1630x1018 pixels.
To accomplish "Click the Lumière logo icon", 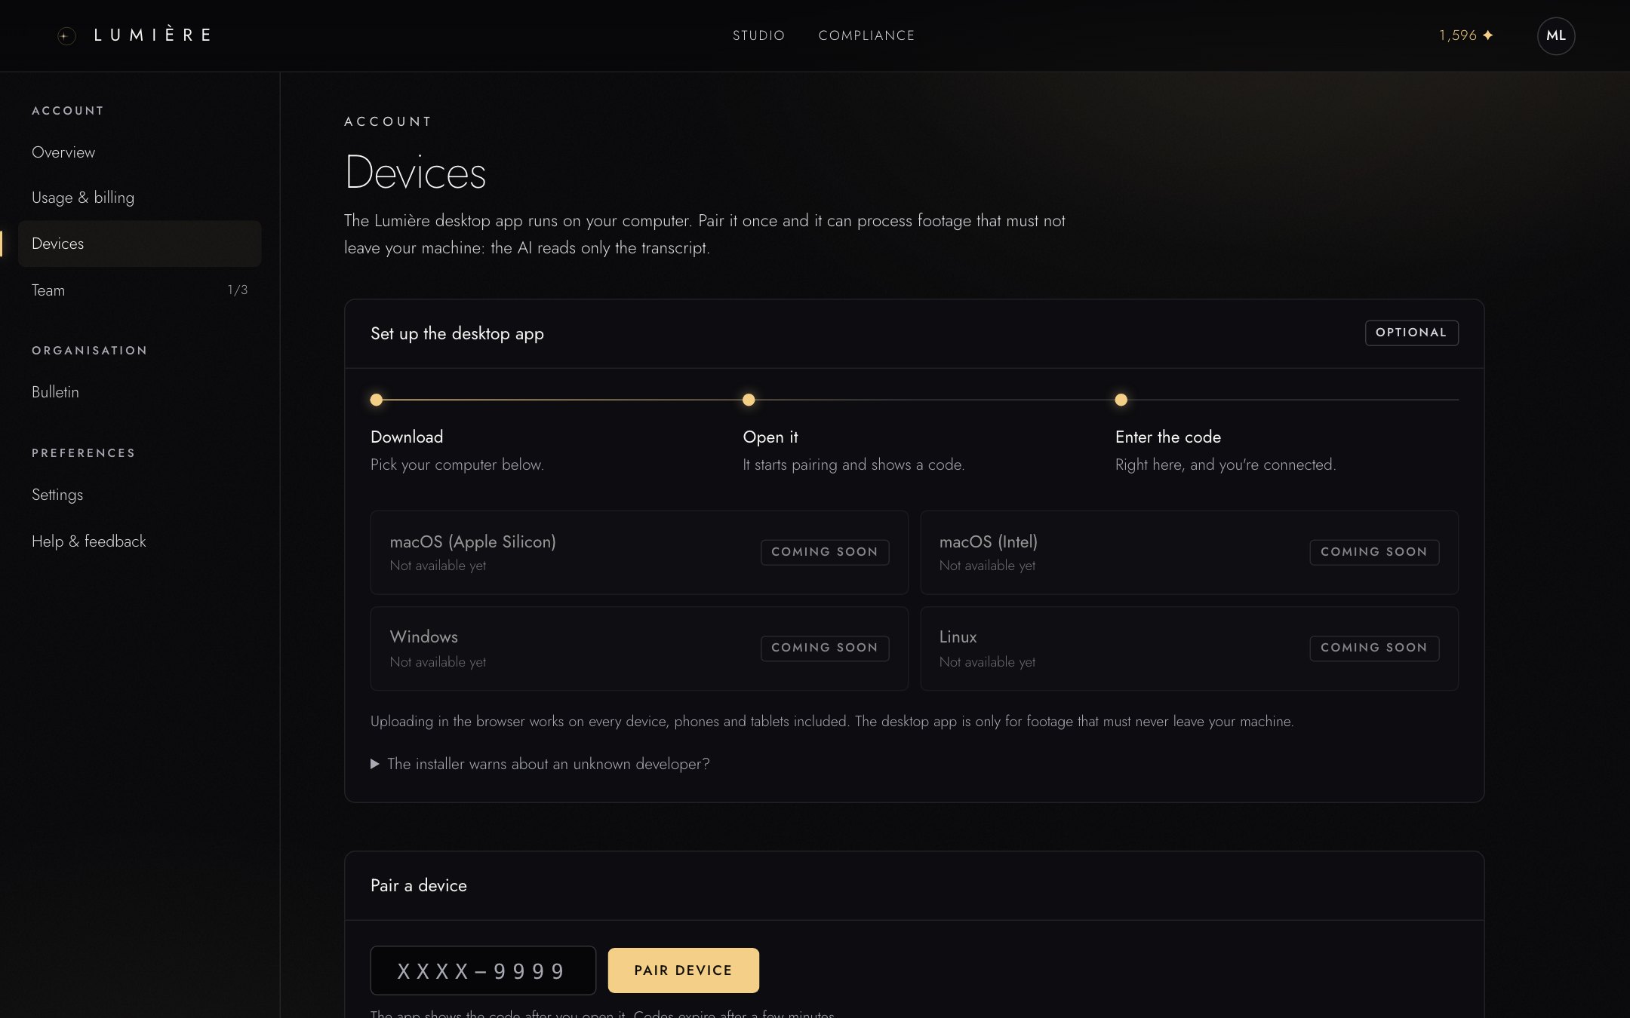I will click(66, 35).
